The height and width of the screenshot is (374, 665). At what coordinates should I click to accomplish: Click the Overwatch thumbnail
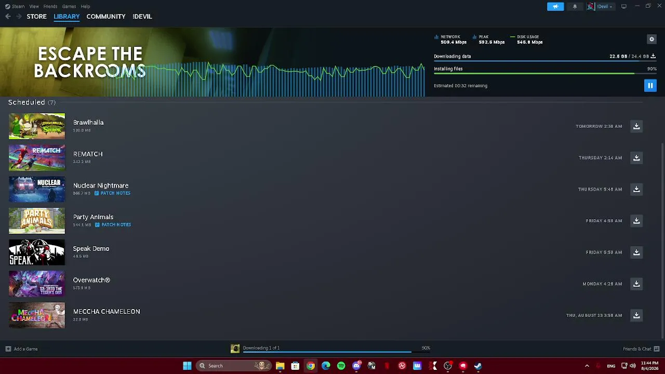point(37,284)
